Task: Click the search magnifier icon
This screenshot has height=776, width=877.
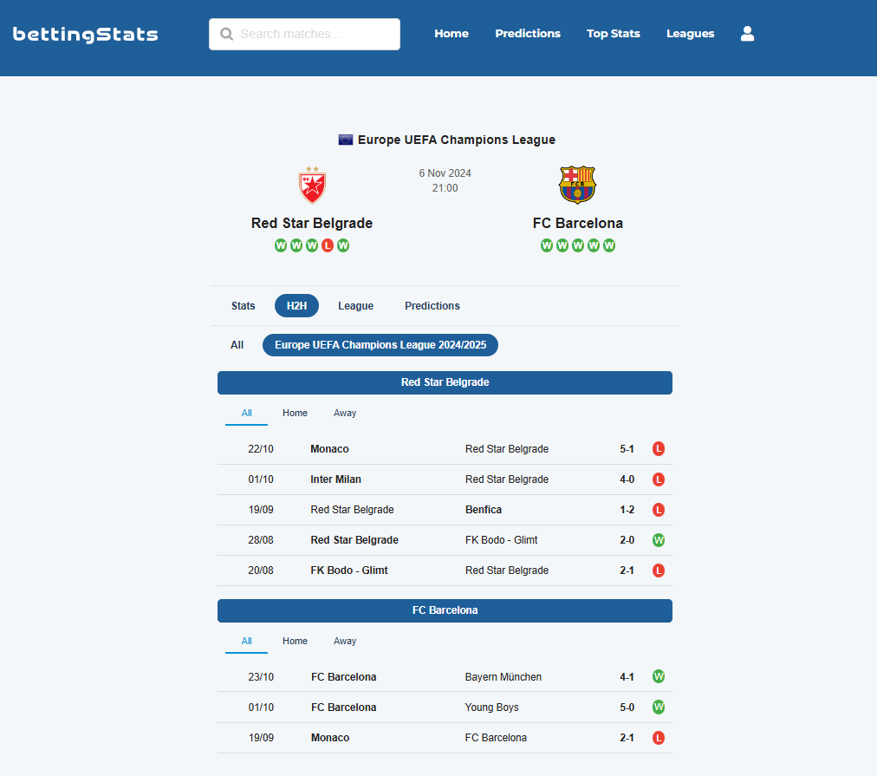Action: coord(226,34)
